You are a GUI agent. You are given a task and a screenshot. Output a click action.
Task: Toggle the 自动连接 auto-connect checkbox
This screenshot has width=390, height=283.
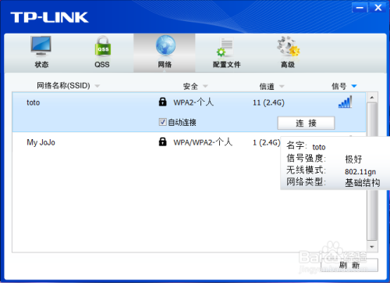[162, 122]
